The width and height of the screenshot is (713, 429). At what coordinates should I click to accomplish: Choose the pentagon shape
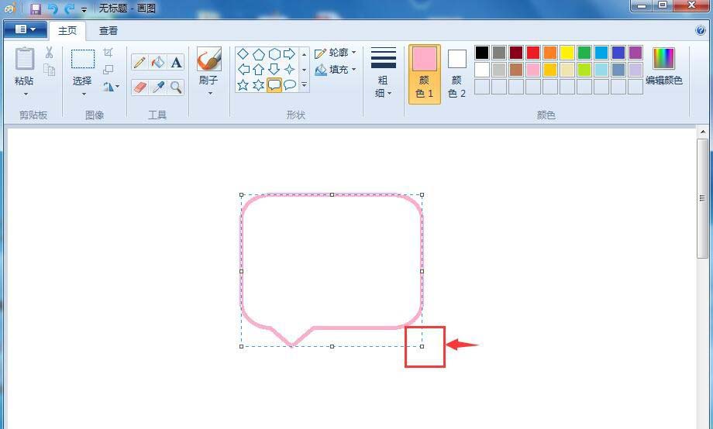259,54
